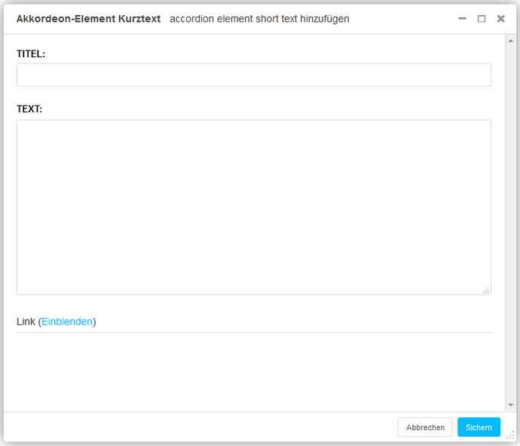This screenshot has height=446, width=520.
Task: Click the scrollbar down arrow
Action: [511, 405]
